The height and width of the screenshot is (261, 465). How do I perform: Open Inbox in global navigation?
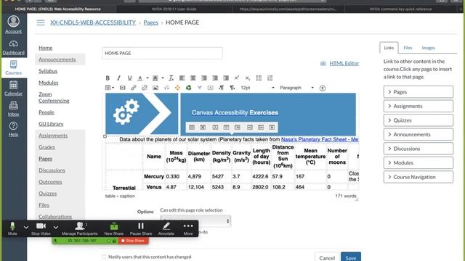click(13, 109)
